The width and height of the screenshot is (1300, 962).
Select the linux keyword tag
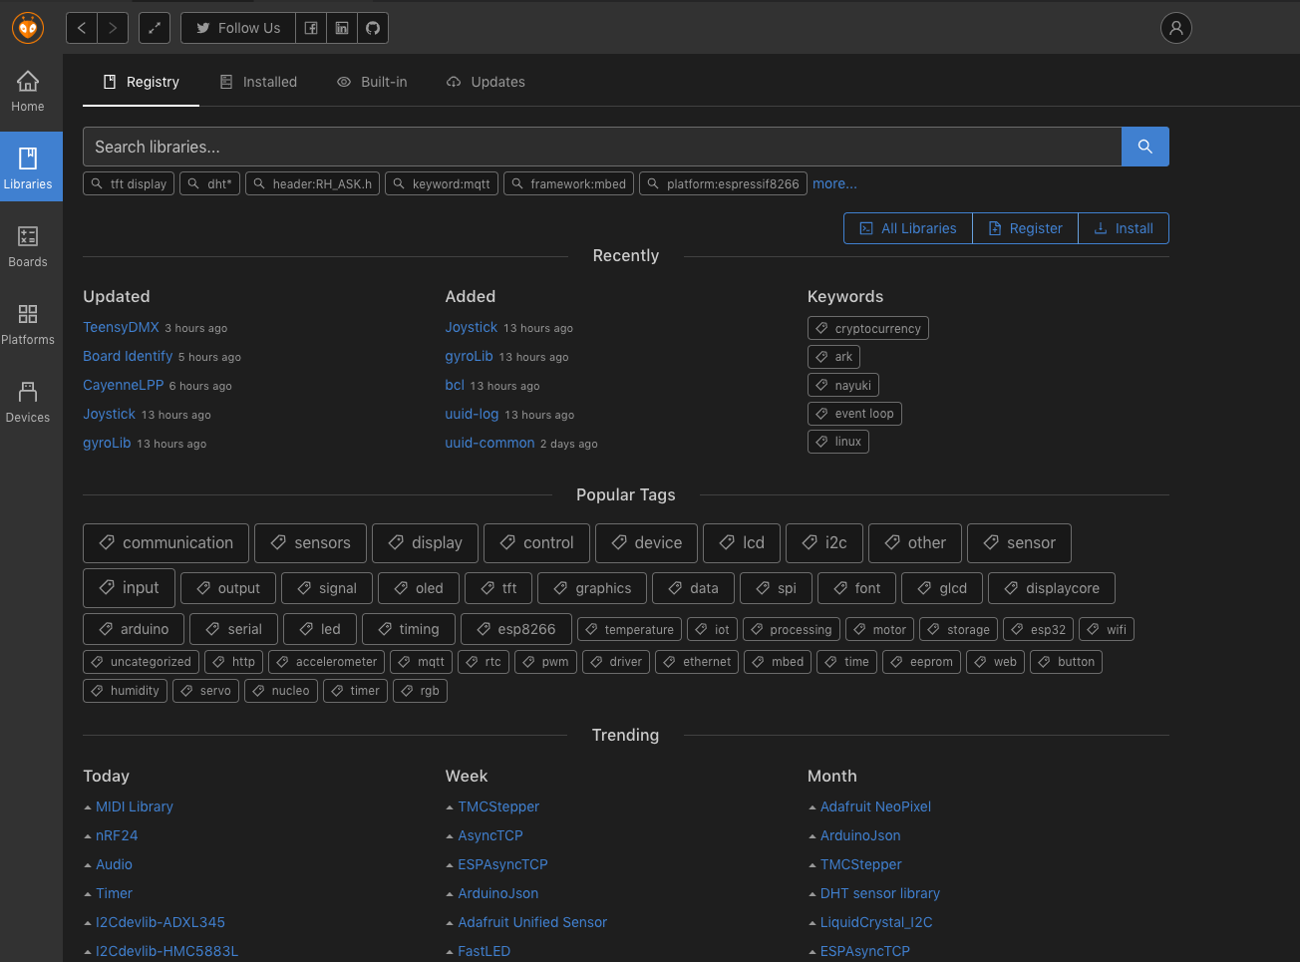click(837, 442)
